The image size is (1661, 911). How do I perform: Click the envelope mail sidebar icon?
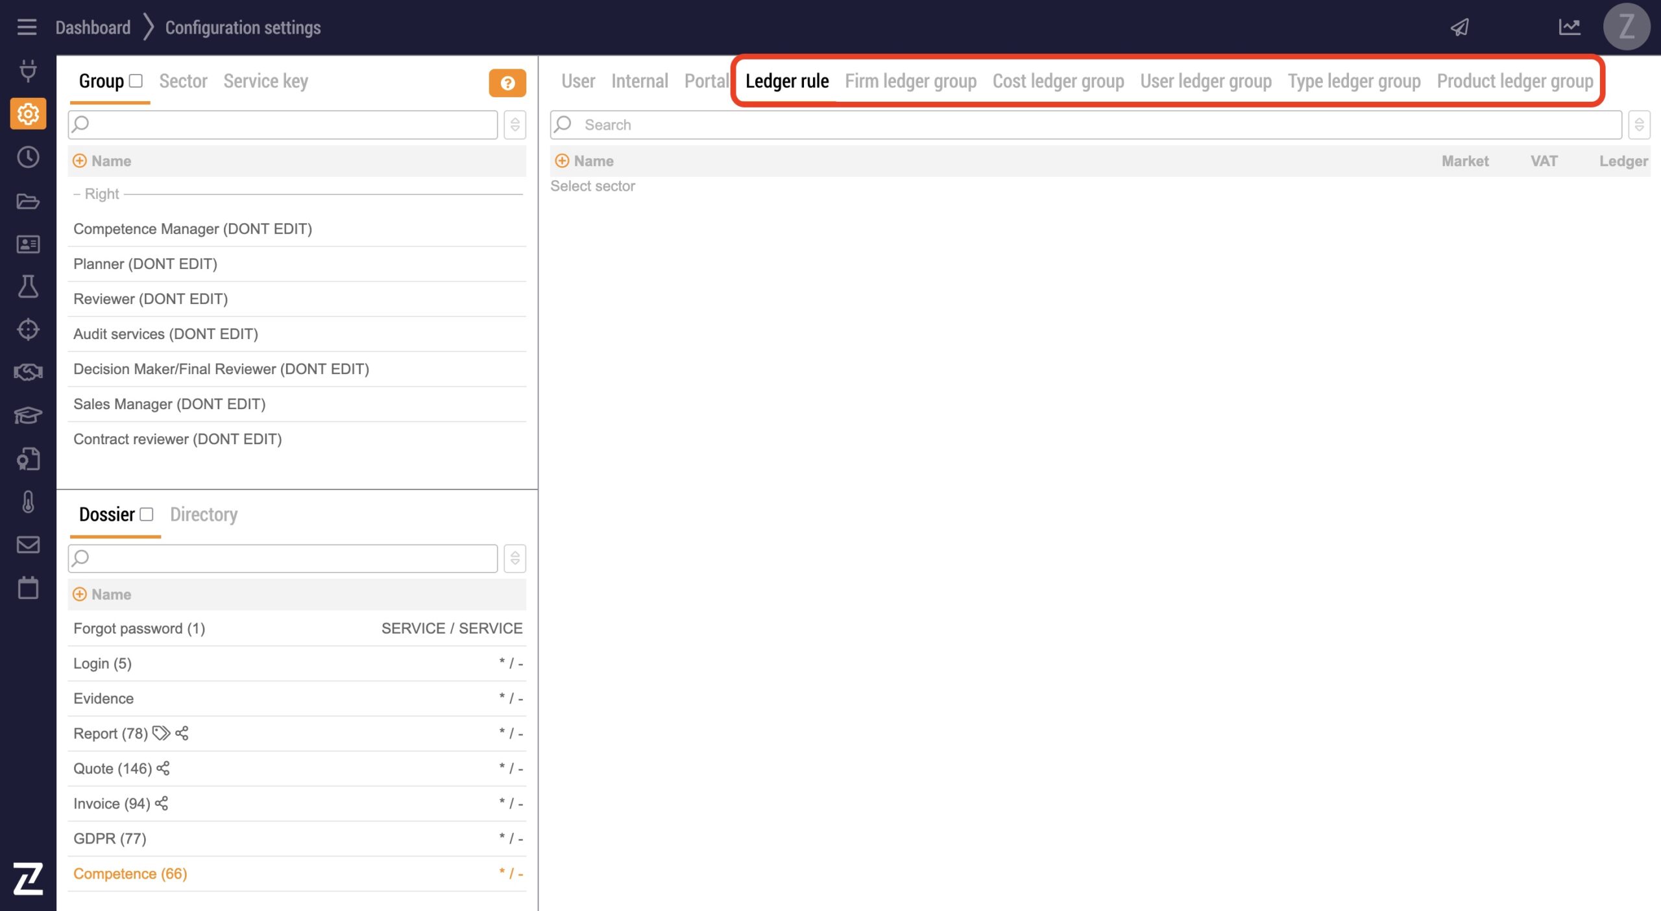coord(28,545)
